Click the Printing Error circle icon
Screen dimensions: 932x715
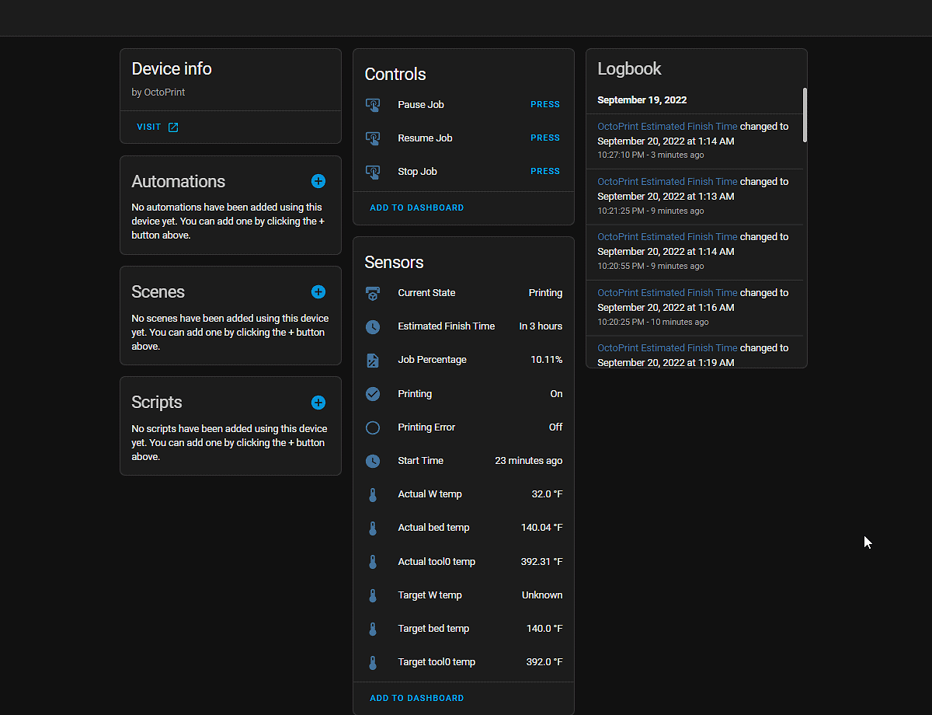pos(373,427)
